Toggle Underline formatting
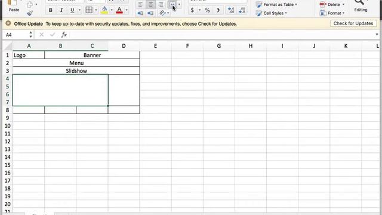The image size is (382, 215). (72, 10)
